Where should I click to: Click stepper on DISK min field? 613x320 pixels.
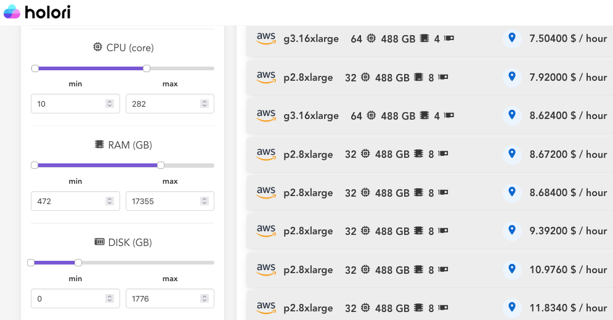click(x=110, y=298)
